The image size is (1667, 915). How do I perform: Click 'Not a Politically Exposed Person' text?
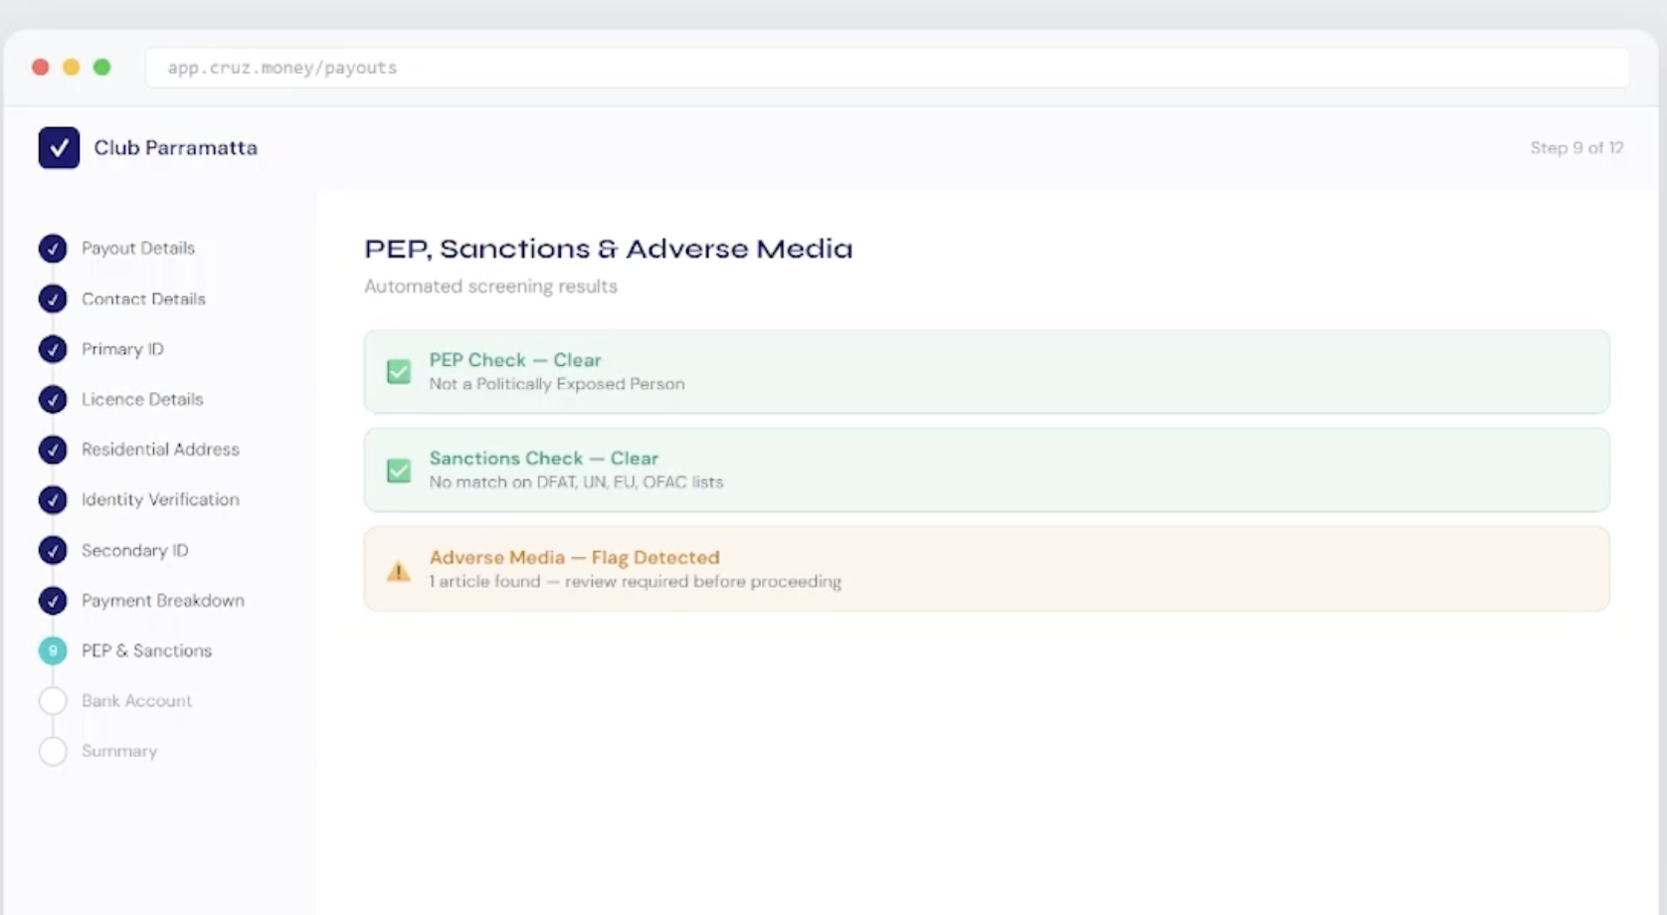[557, 384]
